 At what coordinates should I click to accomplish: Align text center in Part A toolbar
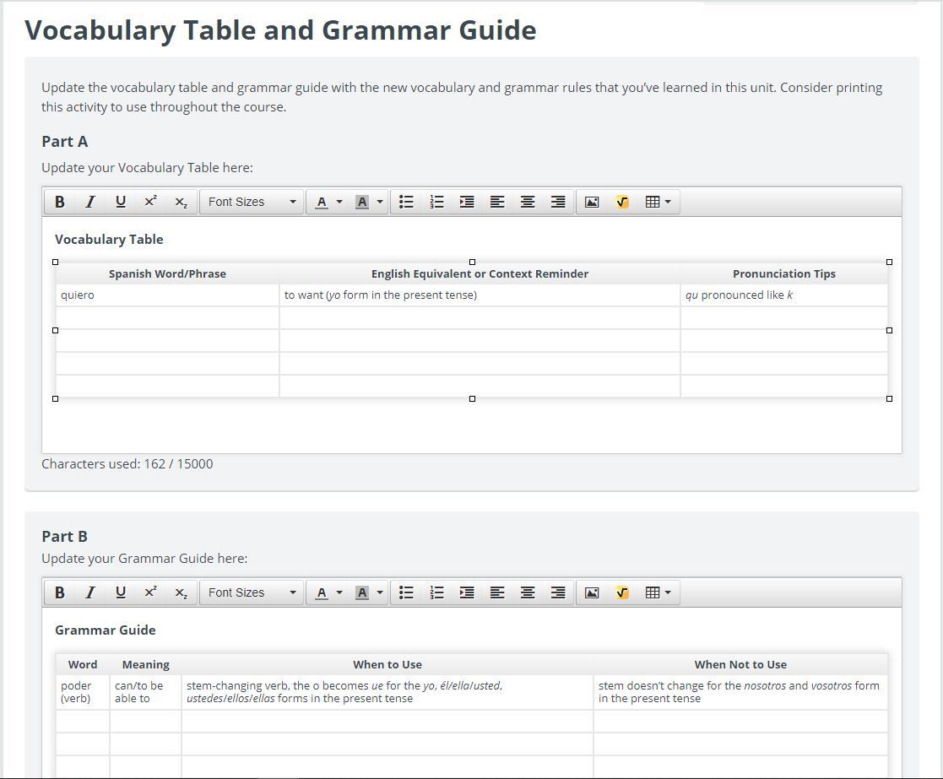528,202
